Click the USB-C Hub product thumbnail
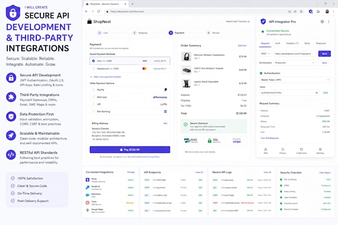338x225 pixels. coord(186,70)
